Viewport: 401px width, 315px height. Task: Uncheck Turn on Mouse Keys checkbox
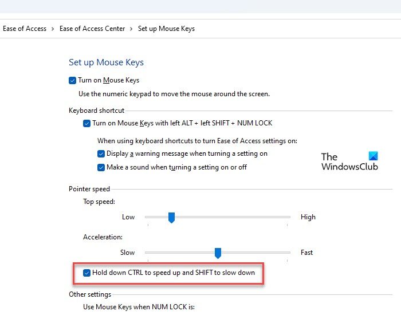tap(72, 81)
